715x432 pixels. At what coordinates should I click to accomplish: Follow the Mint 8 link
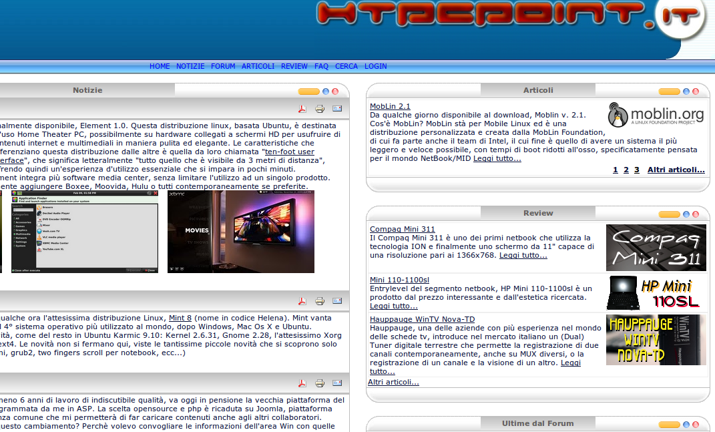pyautogui.click(x=180, y=318)
